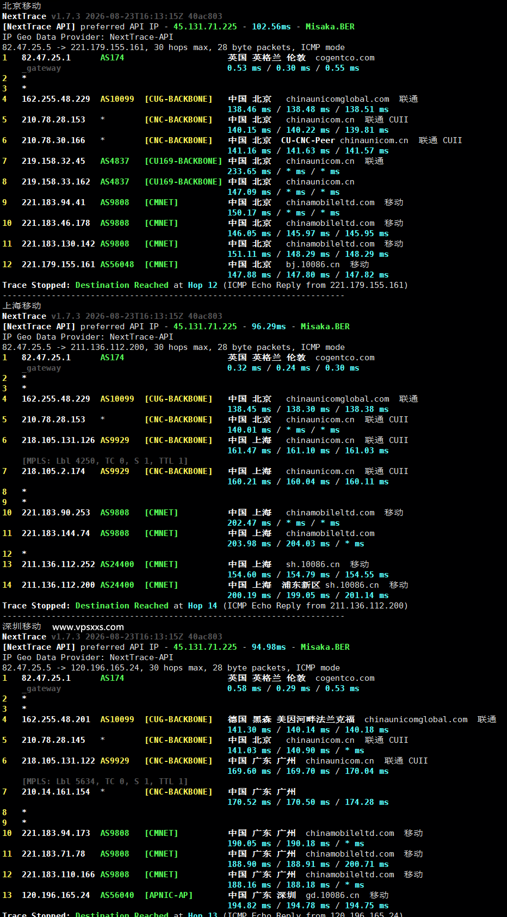507x917 pixels.
Task: Click hop IP 221.183.46.178
Action: coord(56,223)
